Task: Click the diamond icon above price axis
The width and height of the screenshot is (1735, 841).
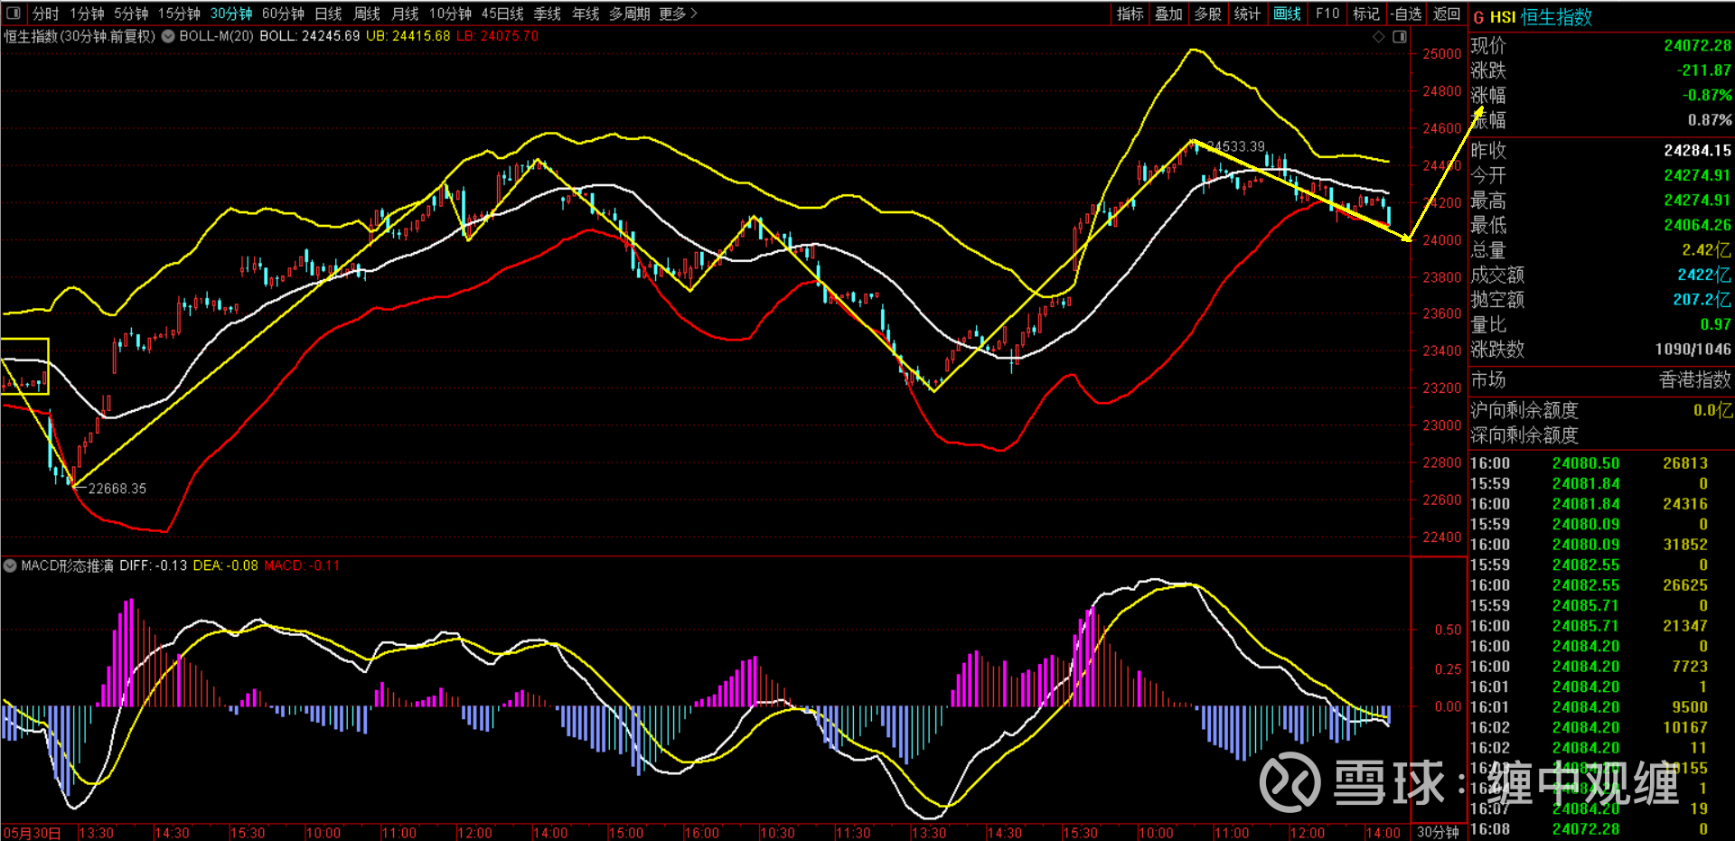Action: [1378, 37]
